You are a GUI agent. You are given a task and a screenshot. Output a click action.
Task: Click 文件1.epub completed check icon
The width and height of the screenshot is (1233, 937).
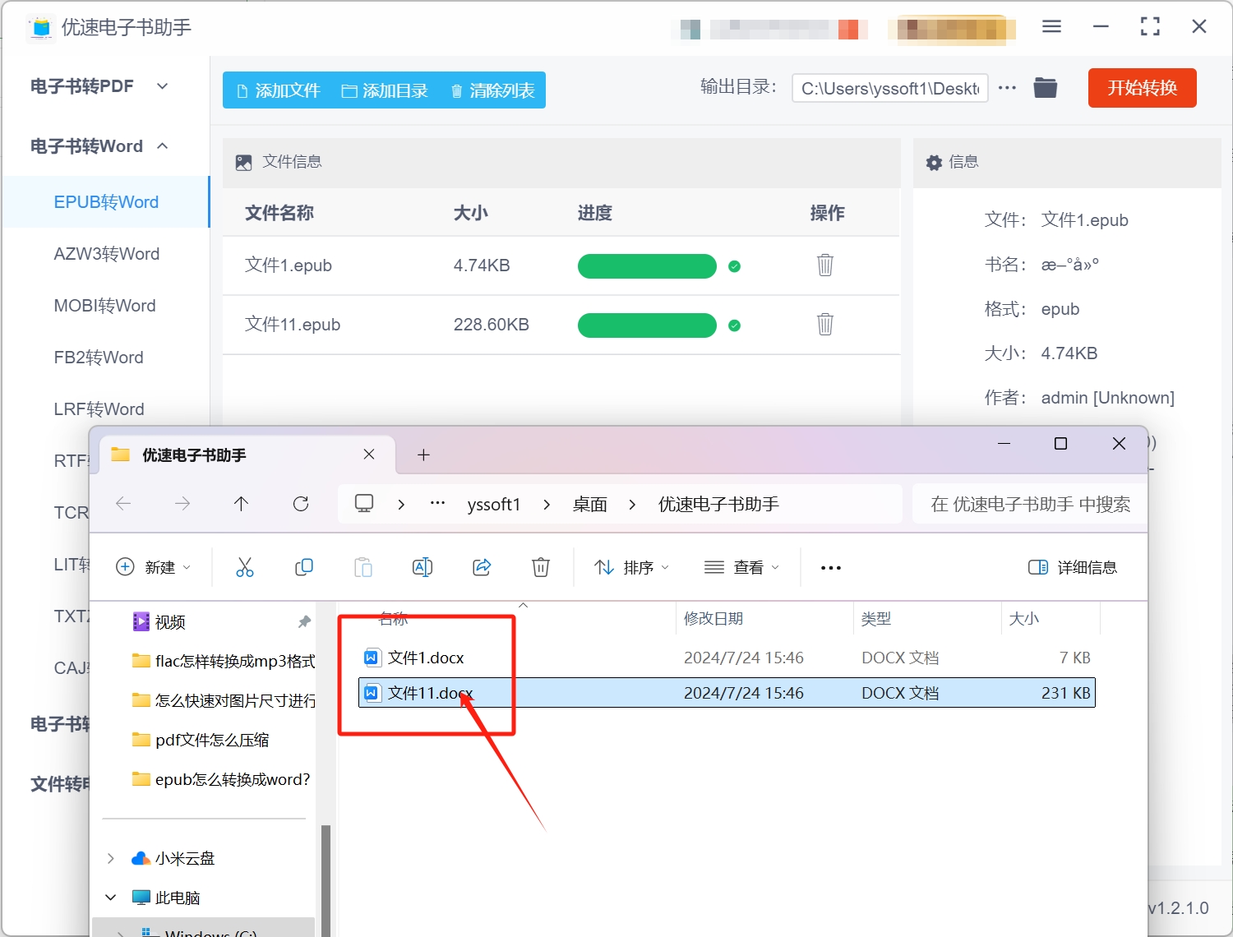coord(735,266)
